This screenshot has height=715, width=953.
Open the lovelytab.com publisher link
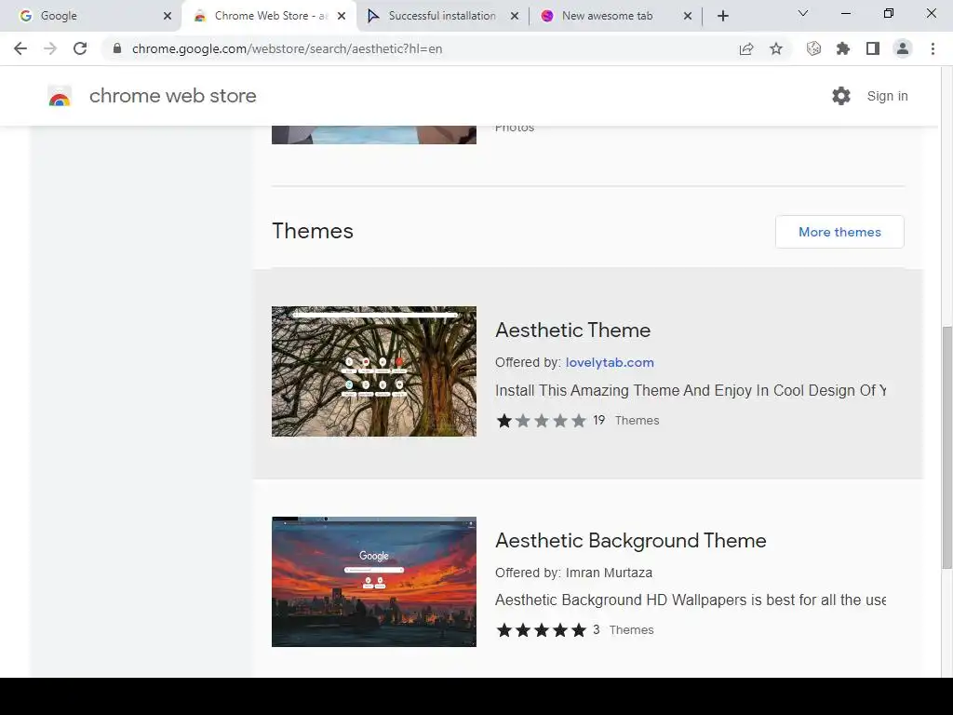coord(610,362)
